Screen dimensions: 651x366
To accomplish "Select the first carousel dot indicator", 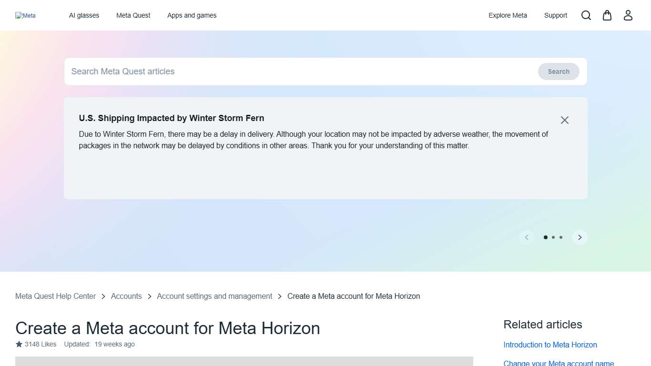I will (546, 237).
